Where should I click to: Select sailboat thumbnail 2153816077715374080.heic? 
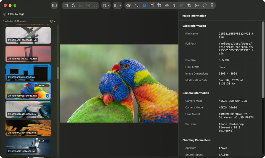click(28, 146)
